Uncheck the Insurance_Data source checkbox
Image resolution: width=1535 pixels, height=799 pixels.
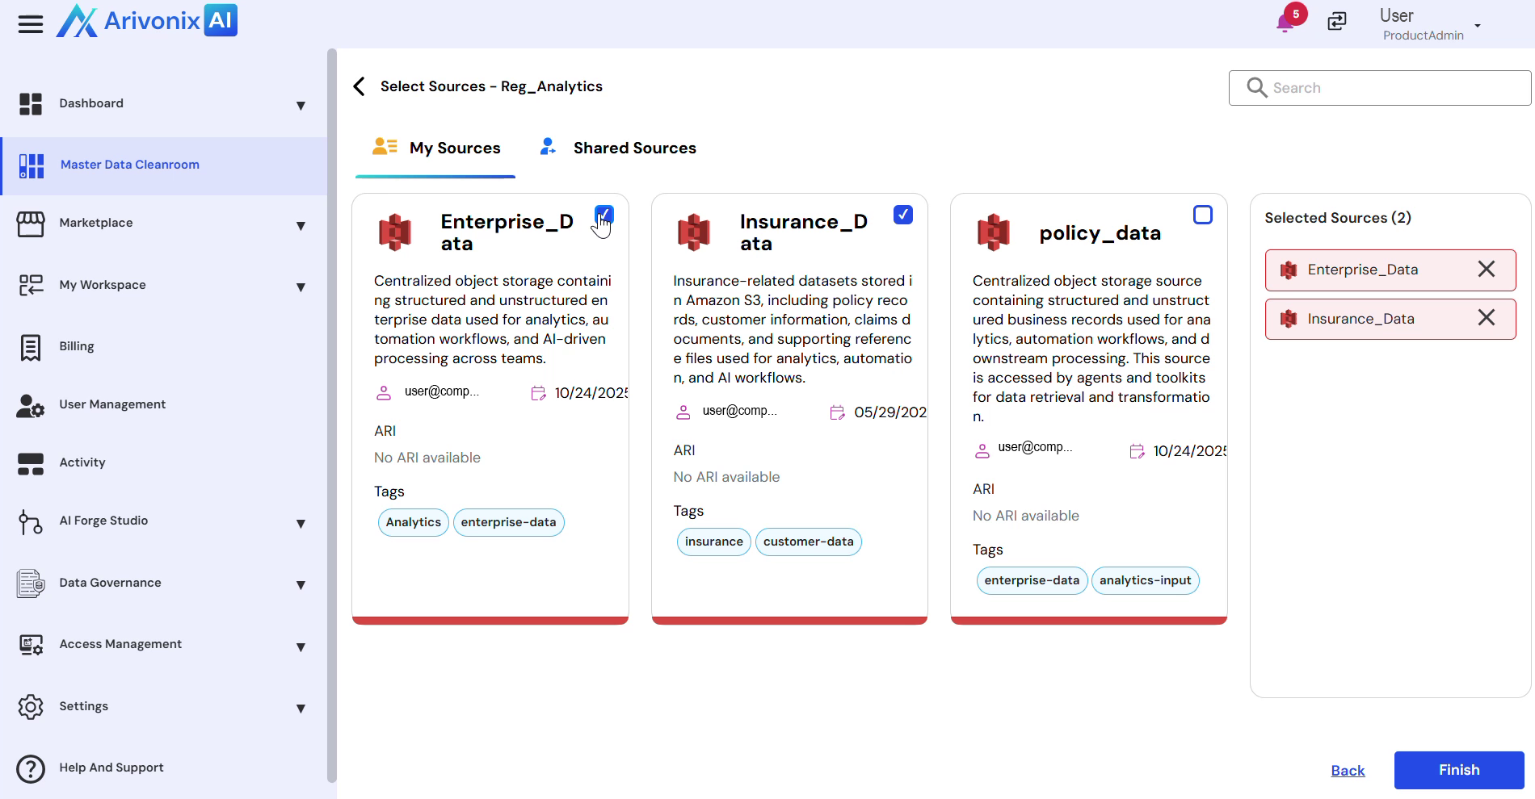(x=902, y=215)
